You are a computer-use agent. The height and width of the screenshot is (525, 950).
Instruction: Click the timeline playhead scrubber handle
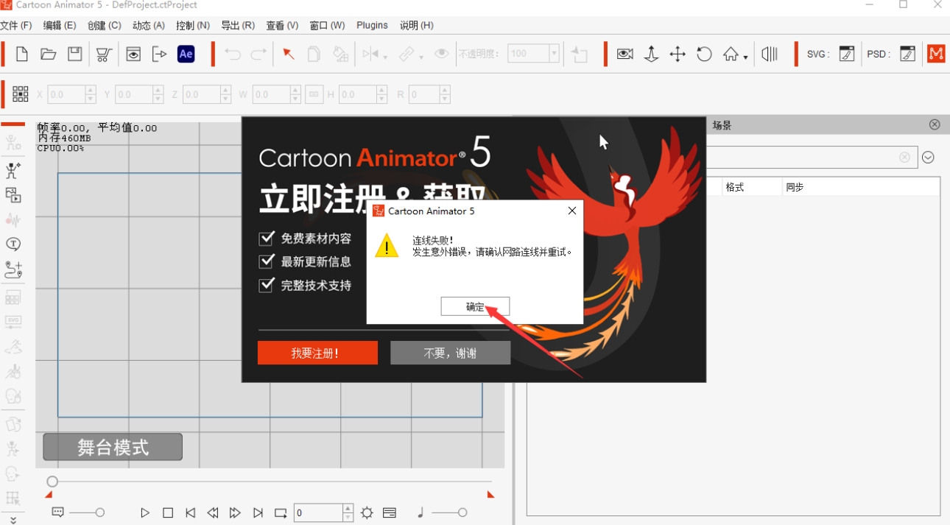[52, 482]
